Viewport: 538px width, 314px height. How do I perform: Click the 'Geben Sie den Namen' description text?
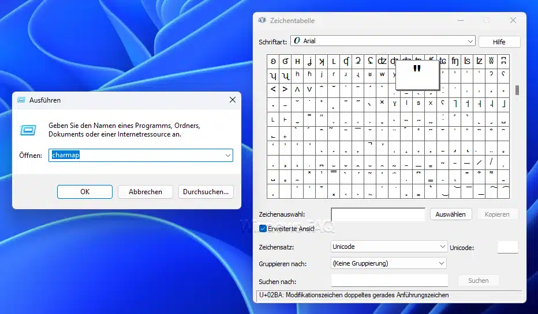124,130
